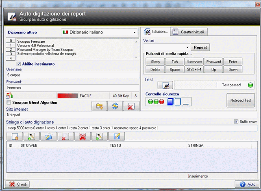The image size is (261, 191).
Task: Insert Down quick command
Action: pos(233,70)
